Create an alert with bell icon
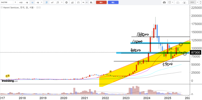202x100 pixels. click(x=91, y=2)
